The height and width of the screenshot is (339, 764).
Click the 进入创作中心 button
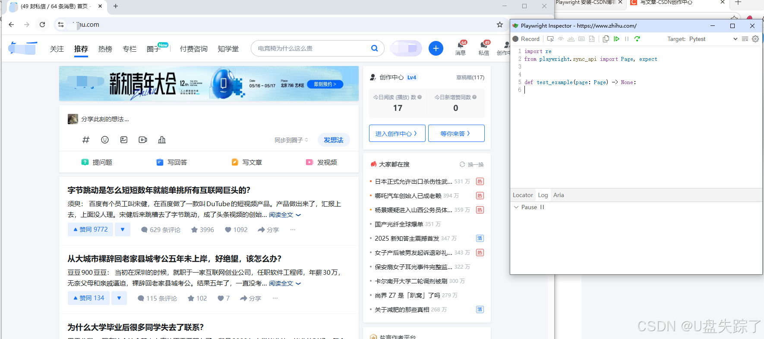[397, 133]
